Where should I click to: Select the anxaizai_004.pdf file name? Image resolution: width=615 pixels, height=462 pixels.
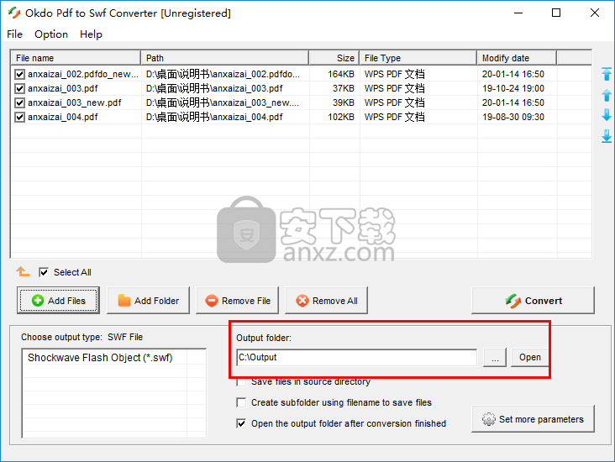pos(63,117)
